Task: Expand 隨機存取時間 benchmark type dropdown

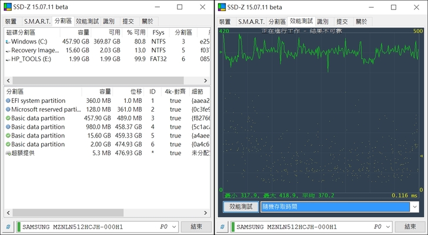Action: pyautogui.click(x=415, y=207)
